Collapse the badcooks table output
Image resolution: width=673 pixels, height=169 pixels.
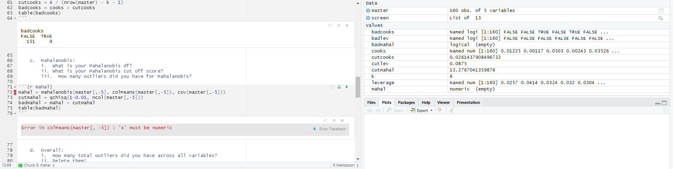coord(339,25)
